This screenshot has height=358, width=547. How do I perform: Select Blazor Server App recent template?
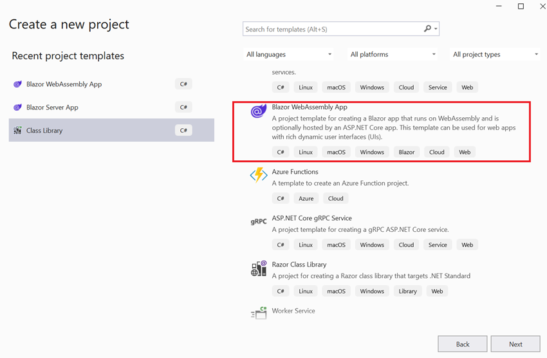111,108
